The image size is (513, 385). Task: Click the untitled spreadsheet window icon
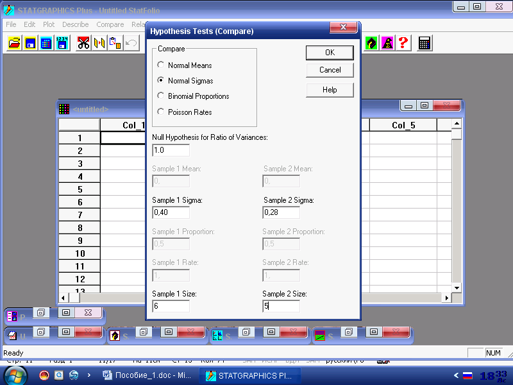[64, 109]
